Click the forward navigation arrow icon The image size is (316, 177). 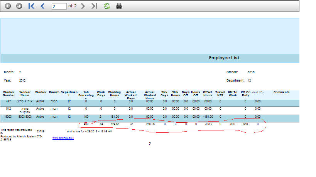point(19,6)
